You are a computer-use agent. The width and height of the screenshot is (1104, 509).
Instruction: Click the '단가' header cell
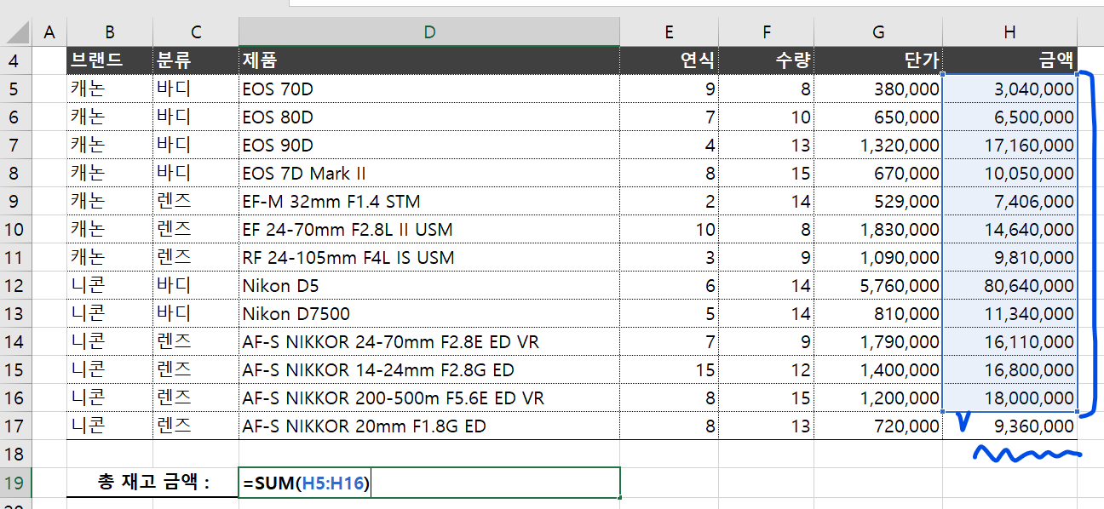tap(878, 60)
